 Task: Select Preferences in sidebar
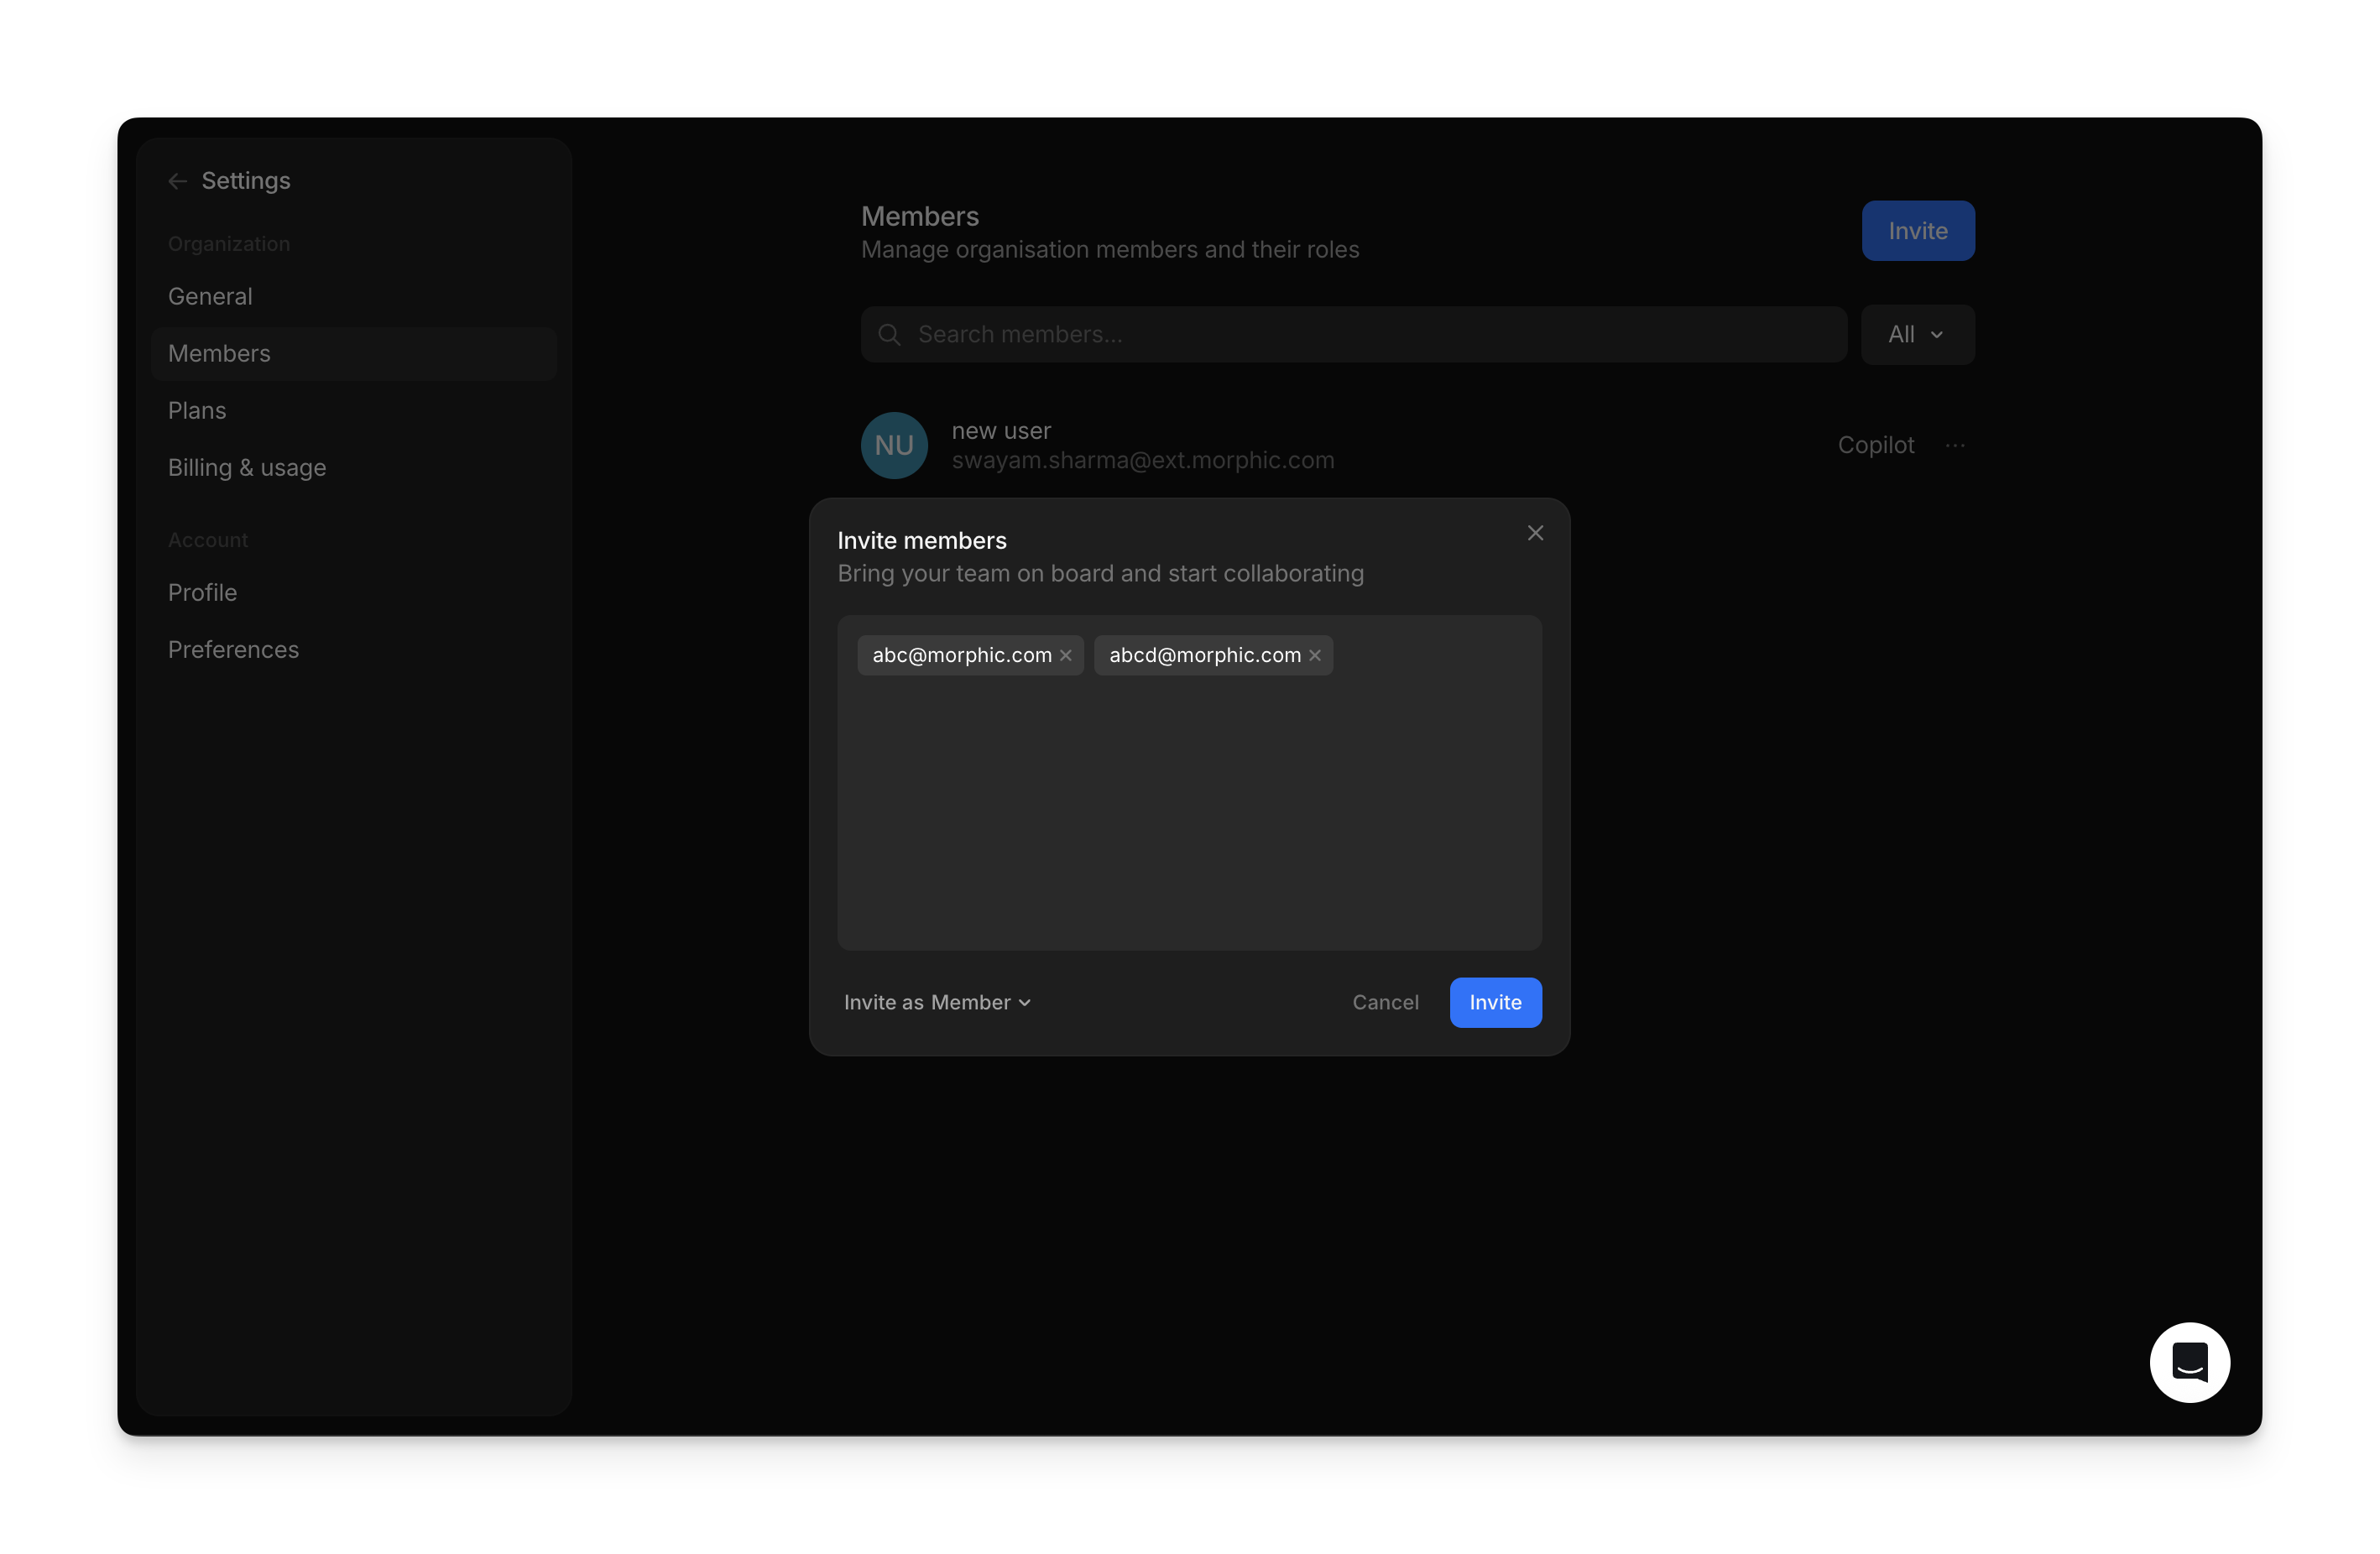pyautogui.click(x=233, y=650)
